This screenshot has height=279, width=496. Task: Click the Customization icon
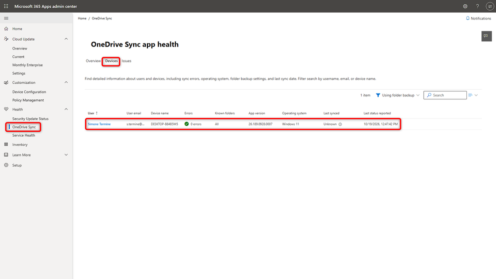(x=6, y=82)
